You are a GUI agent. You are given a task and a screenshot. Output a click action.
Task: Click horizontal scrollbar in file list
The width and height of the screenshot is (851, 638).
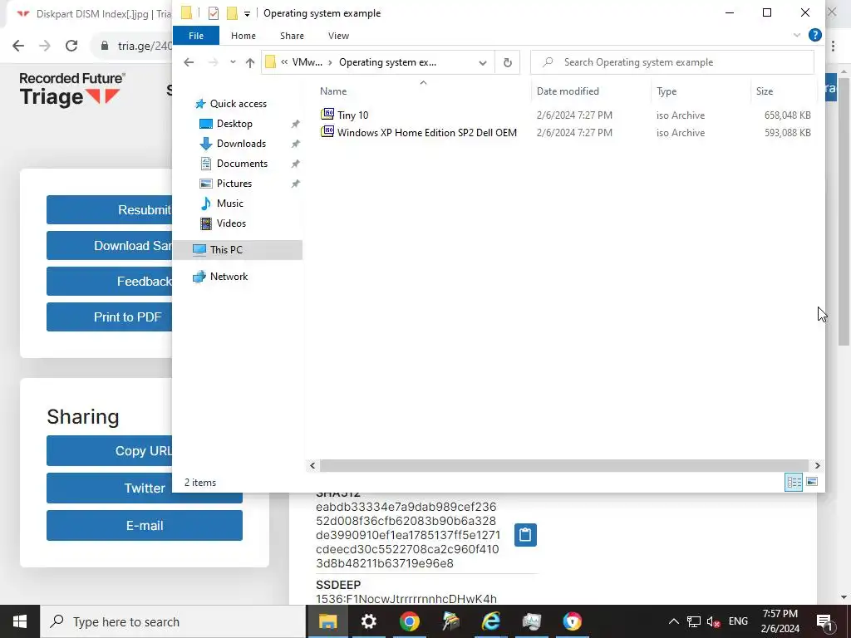pyautogui.click(x=564, y=465)
